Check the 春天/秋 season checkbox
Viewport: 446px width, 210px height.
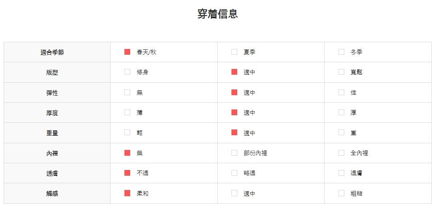127,52
